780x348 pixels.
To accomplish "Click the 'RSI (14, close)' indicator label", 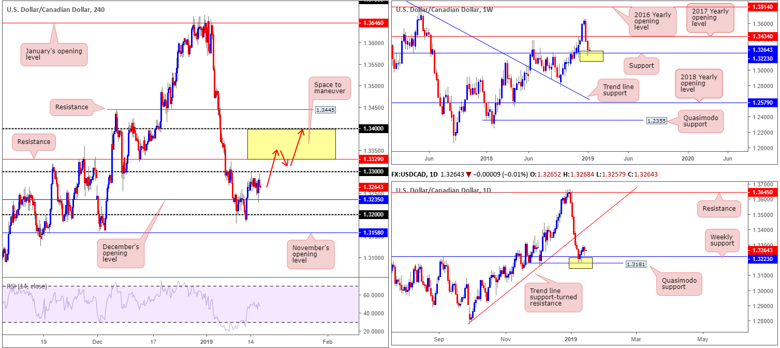I will pyautogui.click(x=26, y=286).
